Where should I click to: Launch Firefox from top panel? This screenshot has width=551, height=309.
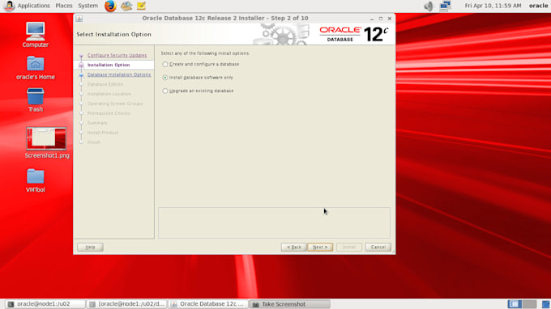tap(110, 6)
